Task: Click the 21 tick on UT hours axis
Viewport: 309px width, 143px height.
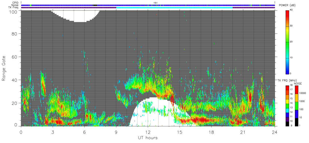Action: (243, 132)
